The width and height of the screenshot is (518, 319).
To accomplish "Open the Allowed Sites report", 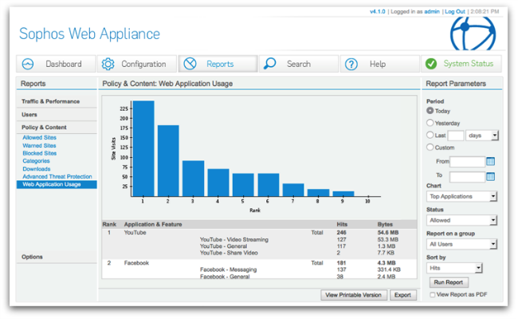I will [39, 137].
